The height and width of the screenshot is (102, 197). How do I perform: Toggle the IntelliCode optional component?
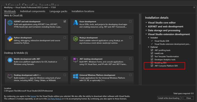[152, 53]
